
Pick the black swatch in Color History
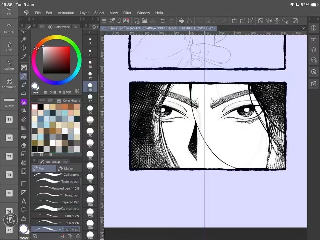[x=40, y=107]
